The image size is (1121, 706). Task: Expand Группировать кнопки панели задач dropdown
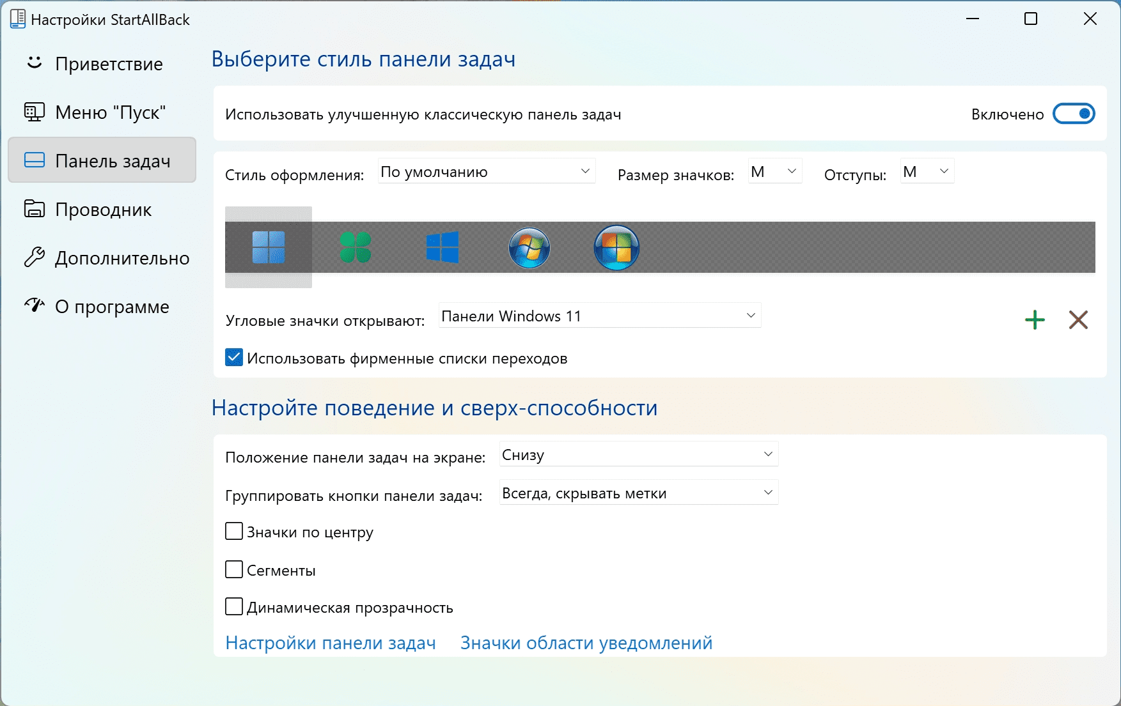[x=639, y=493]
